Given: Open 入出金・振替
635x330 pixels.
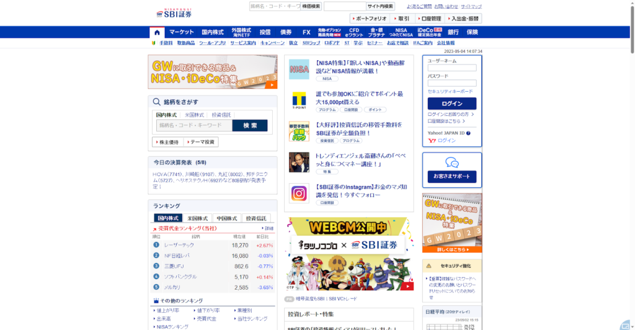Looking at the screenshot, I should point(463,19).
